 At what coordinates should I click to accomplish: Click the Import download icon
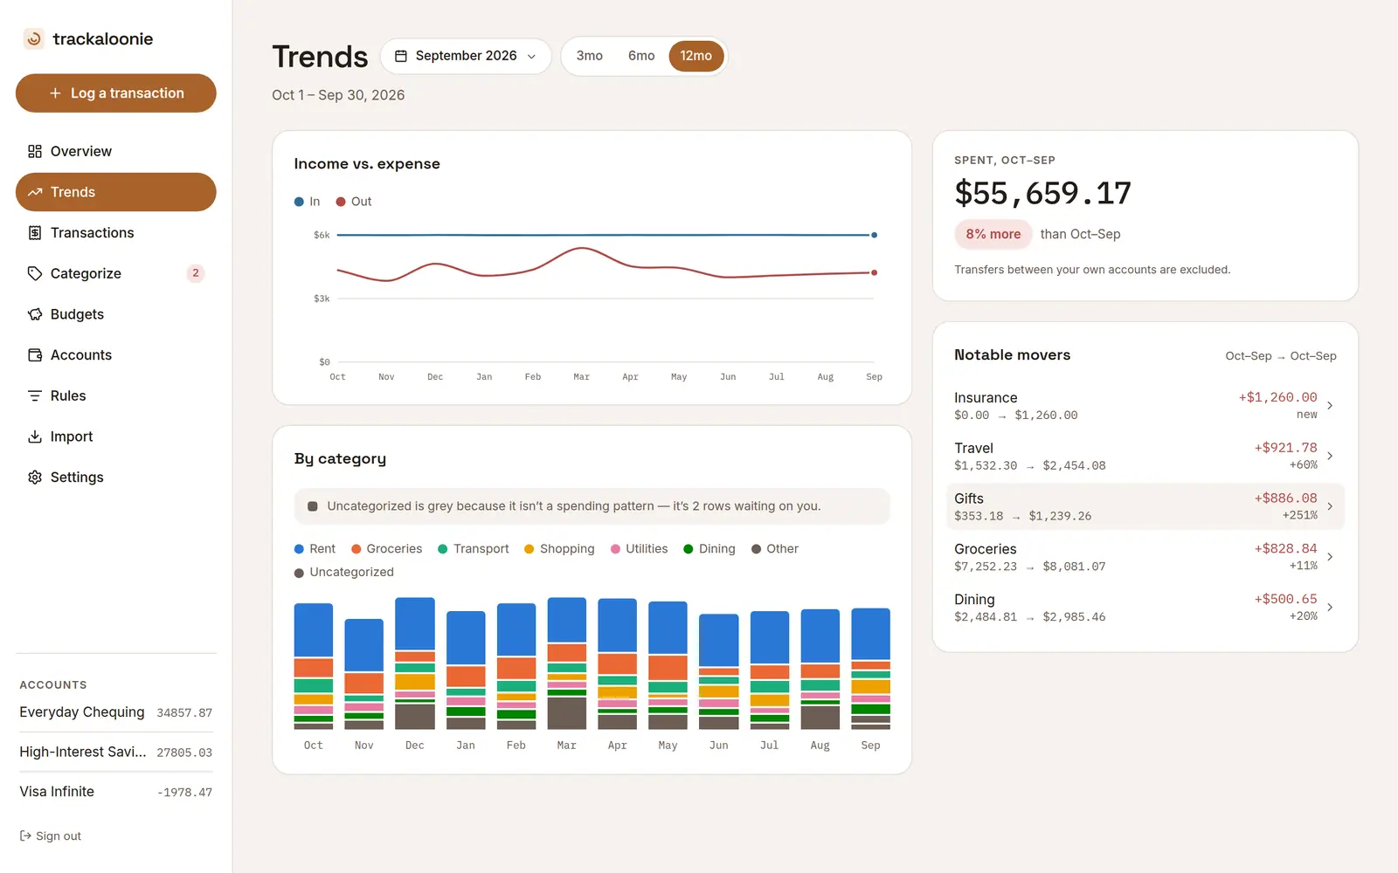tap(35, 436)
